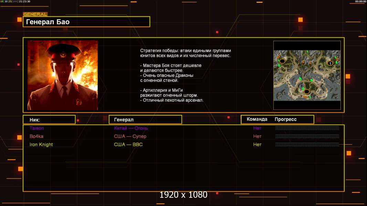Click США — Супер general entry
The height and width of the screenshot is (206, 367).
[130, 136]
